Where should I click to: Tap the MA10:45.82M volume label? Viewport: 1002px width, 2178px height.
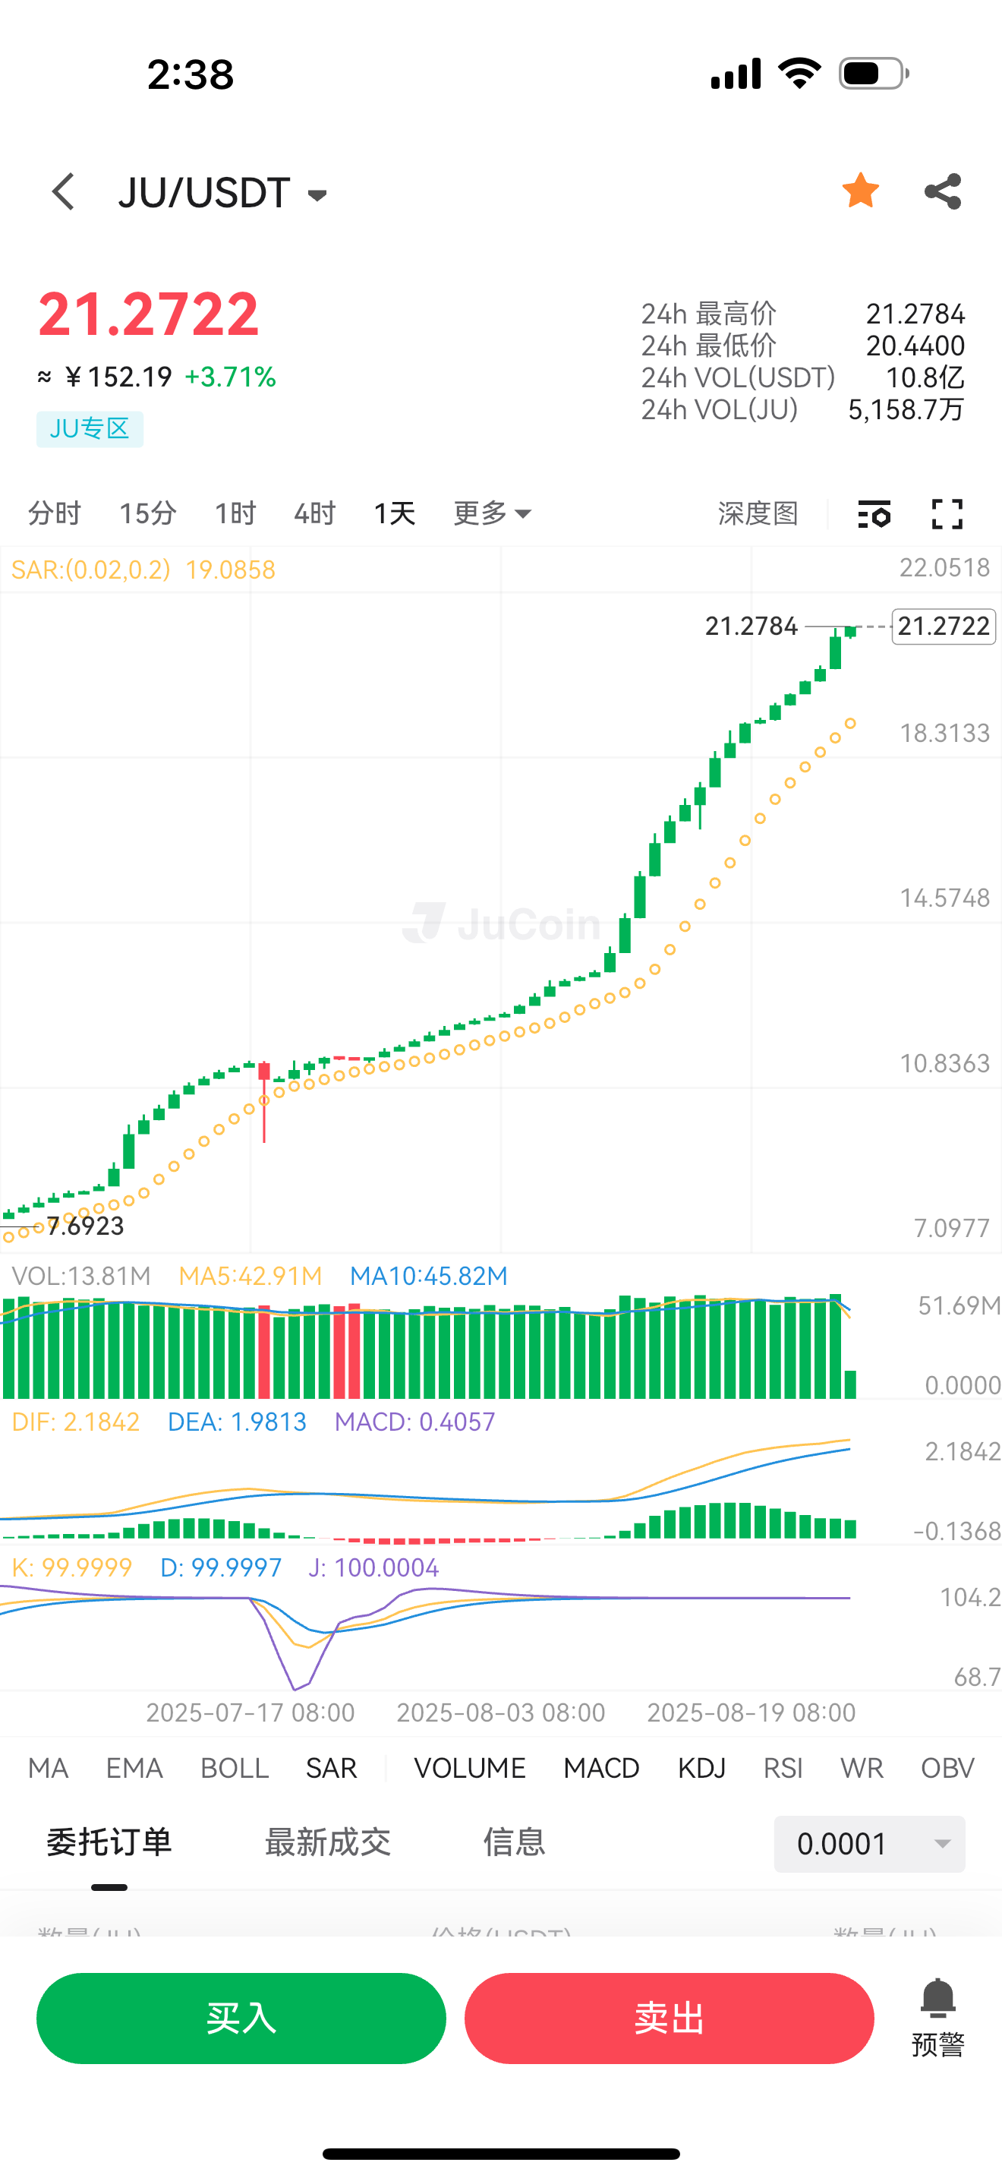(428, 1276)
